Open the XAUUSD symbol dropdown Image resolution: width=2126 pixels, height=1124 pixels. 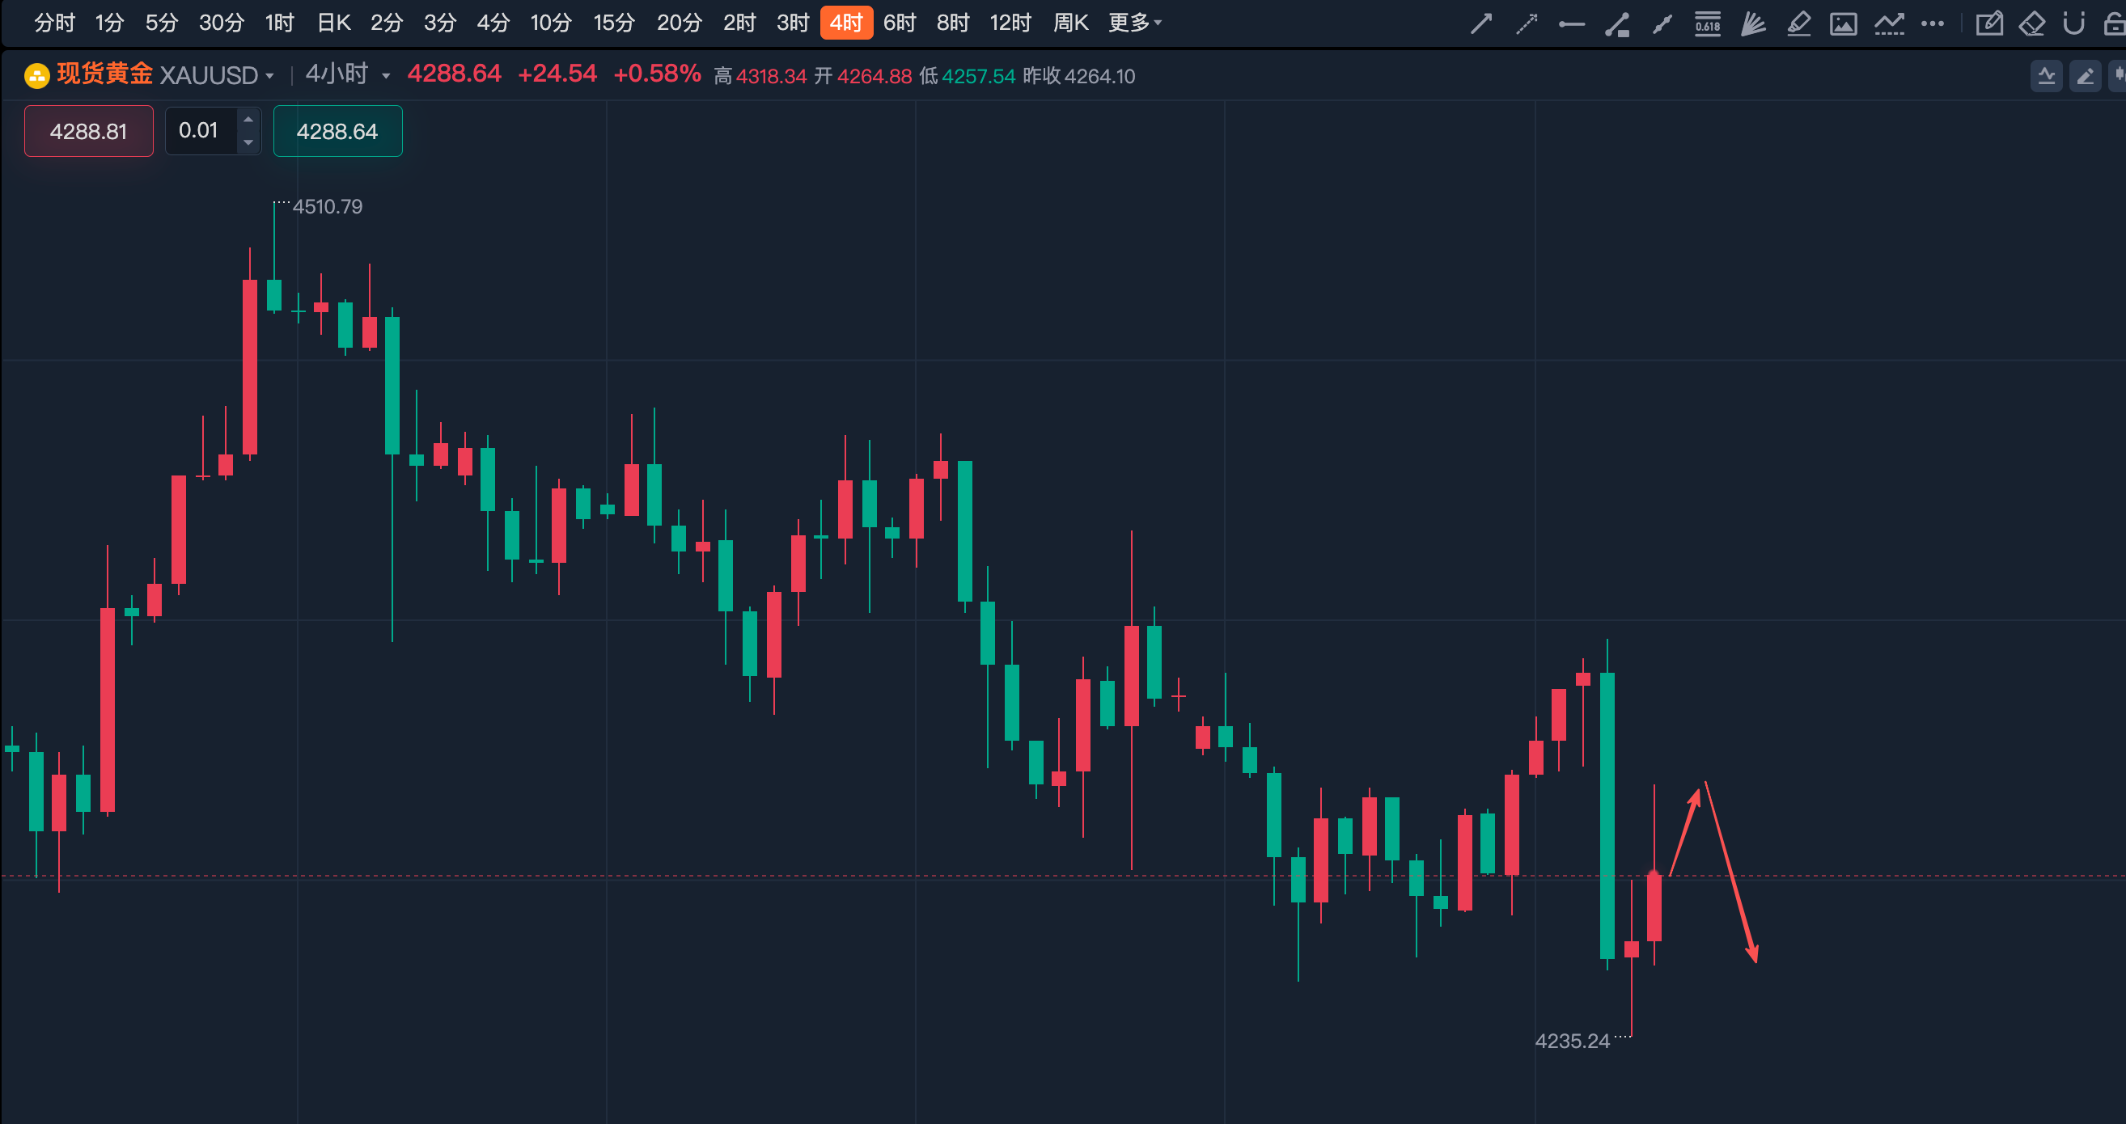pyautogui.click(x=217, y=76)
